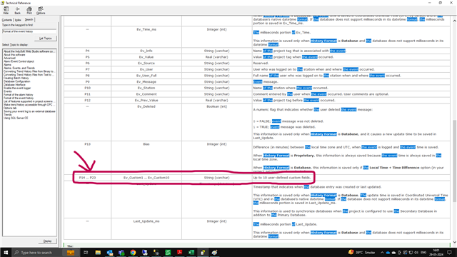Open File Explorer from the taskbar
This screenshot has height=257, width=457.
(98, 252)
